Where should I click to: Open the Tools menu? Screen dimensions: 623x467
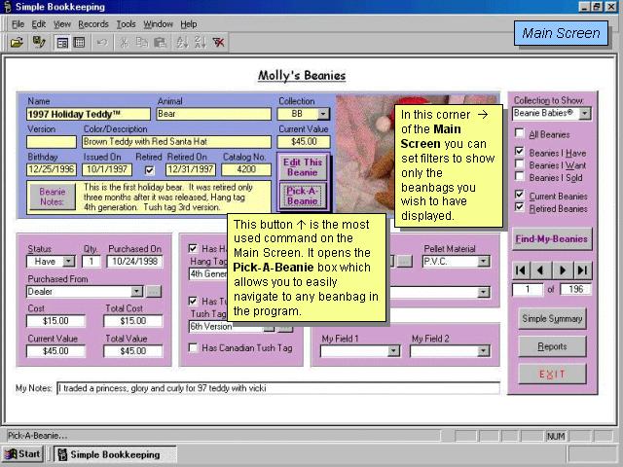126,23
